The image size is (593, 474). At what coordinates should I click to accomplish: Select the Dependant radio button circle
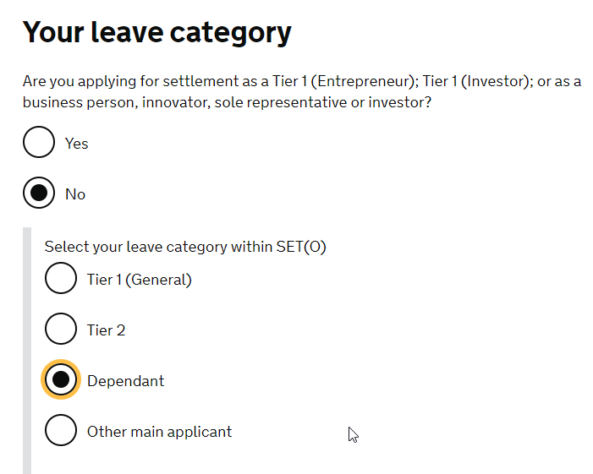(61, 380)
